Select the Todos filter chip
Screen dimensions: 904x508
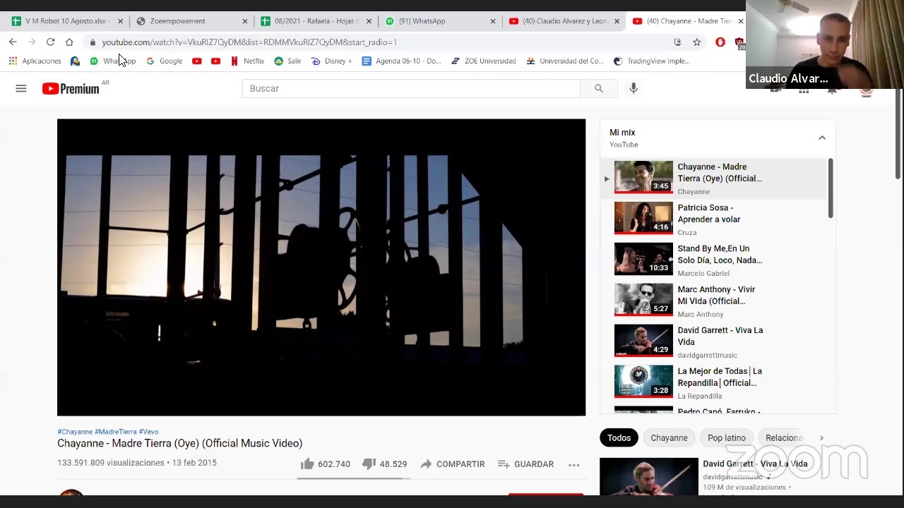click(619, 437)
